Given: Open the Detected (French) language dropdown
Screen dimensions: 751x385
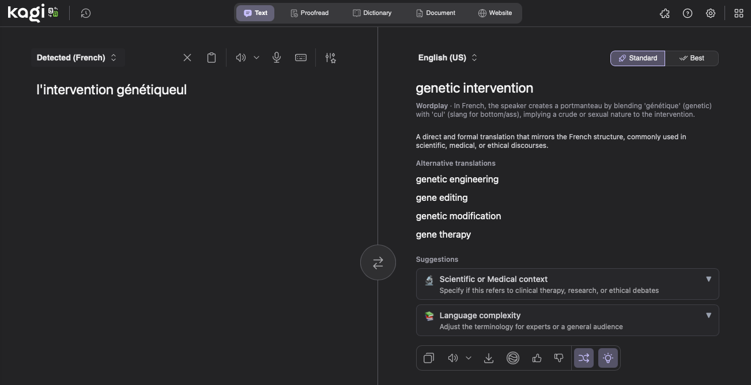Looking at the screenshot, I should 77,58.
